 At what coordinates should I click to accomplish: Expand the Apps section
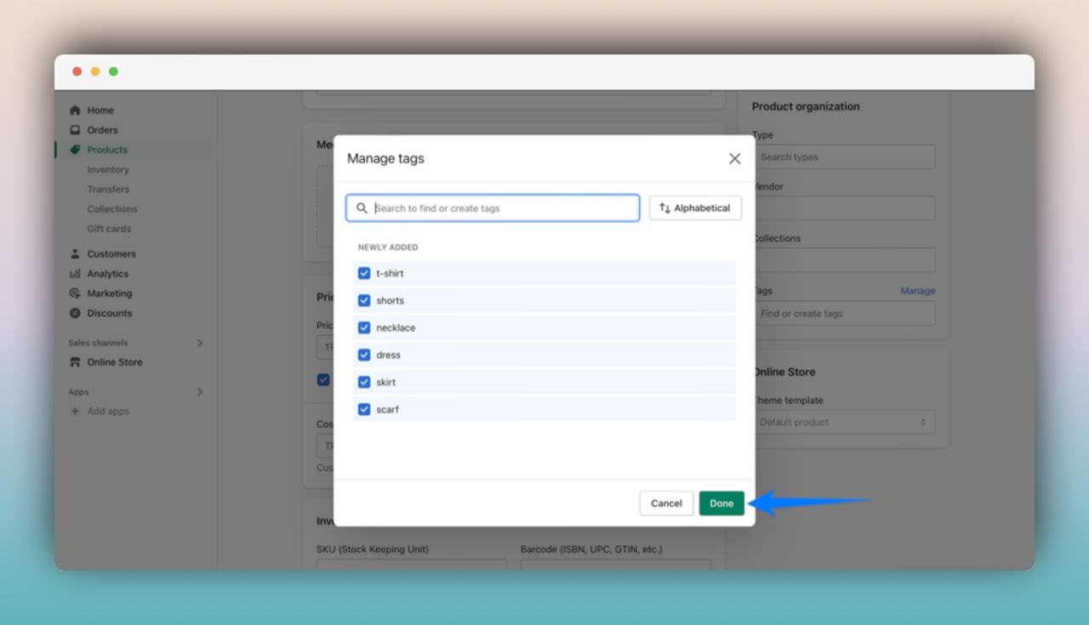coord(198,392)
